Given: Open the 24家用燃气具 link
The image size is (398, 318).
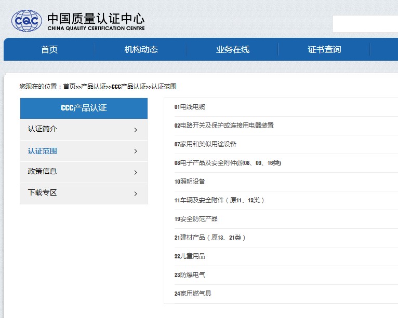Looking at the screenshot, I should coord(193,294).
